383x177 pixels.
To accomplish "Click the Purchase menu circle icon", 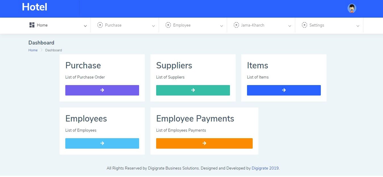I will (100, 25).
